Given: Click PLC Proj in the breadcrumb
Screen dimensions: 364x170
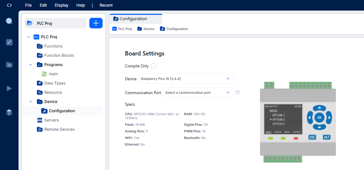Looking at the screenshot, I should [x=122, y=29].
